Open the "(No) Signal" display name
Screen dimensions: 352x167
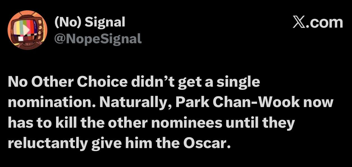click(x=90, y=22)
